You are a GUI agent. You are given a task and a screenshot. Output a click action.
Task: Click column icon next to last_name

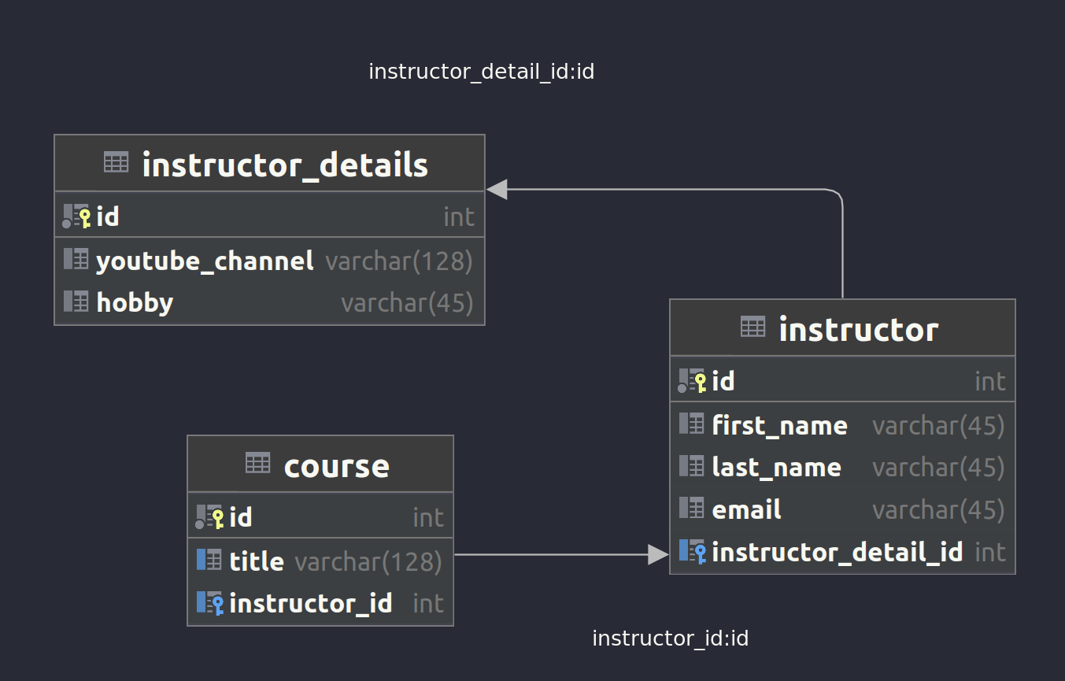691,465
